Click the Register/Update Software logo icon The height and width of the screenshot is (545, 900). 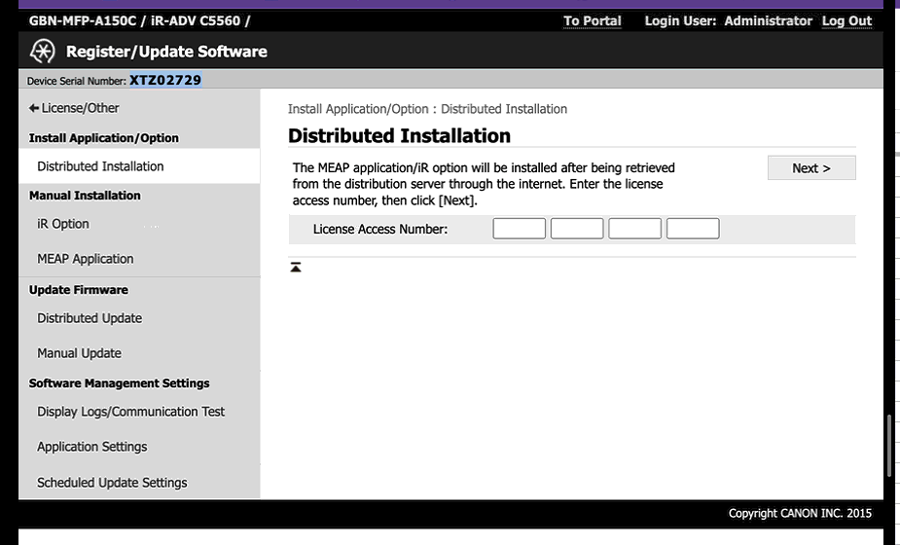coord(43,52)
